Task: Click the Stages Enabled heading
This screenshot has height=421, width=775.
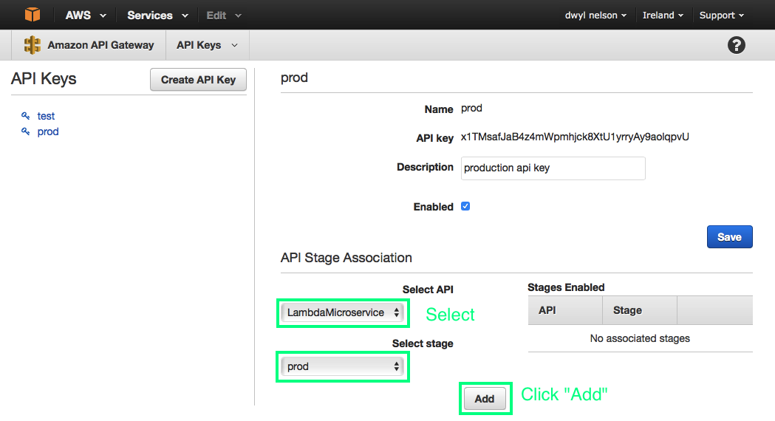Action: (x=566, y=287)
